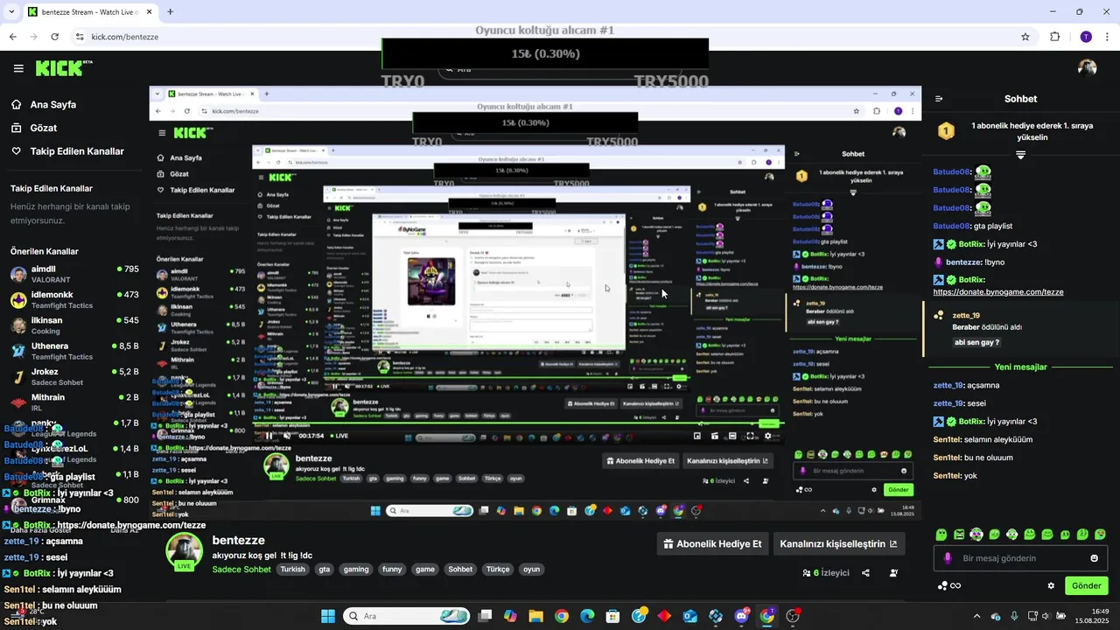Insert the heart-eyes green emote

click(1101, 535)
